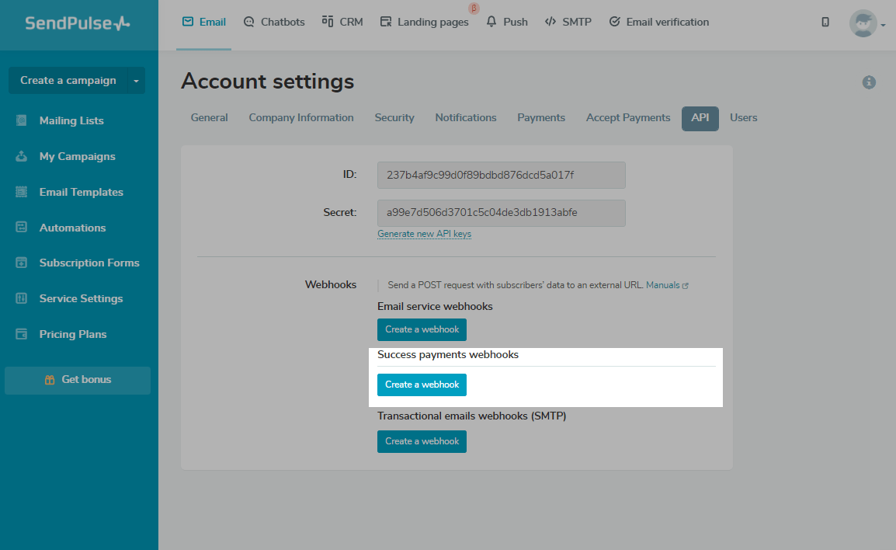Expand the Create a campaign dropdown arrow
The height and width of the screenshot is (550, 896).
click(x=137, y=81)
